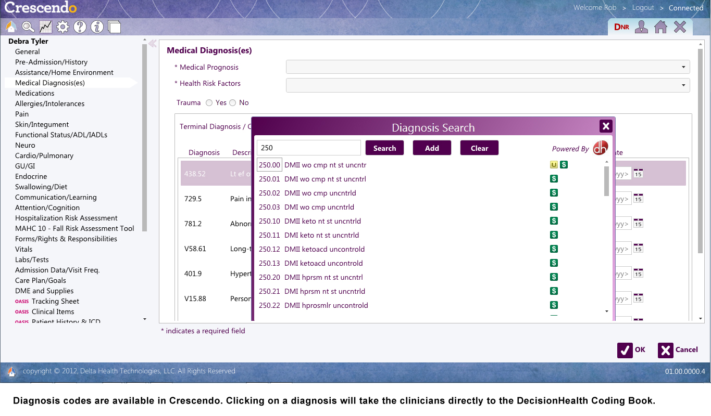Close the patient chart X icon
711x416 pixels.
coord(680,27)
